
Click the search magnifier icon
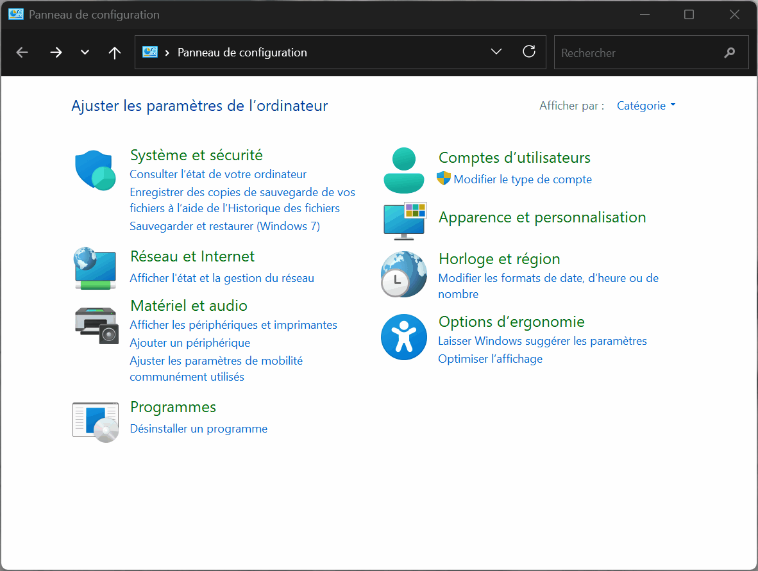pos(730,52)
